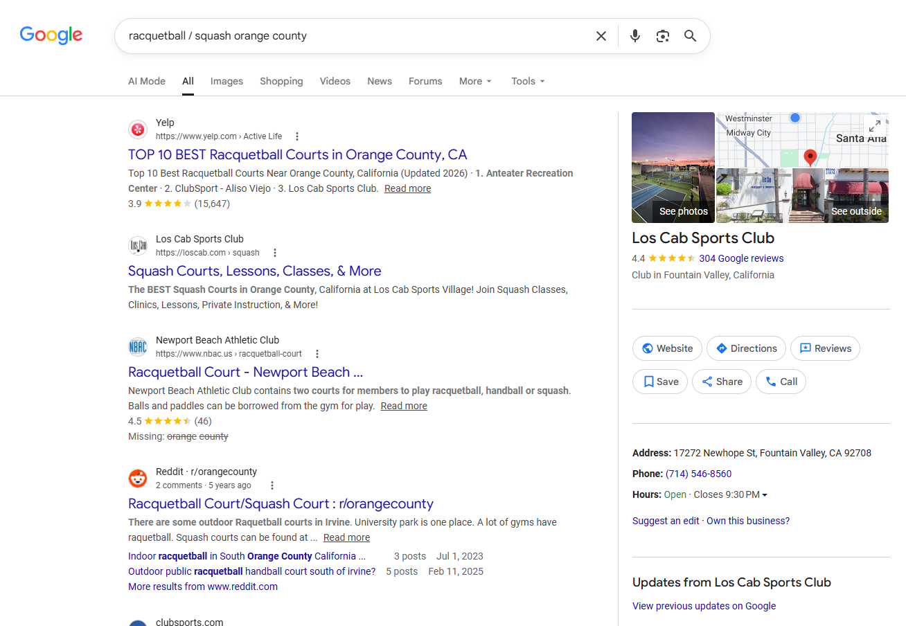Switch to Images tab
The height and width of the screenshot is (626, 906).
(226, 81)
